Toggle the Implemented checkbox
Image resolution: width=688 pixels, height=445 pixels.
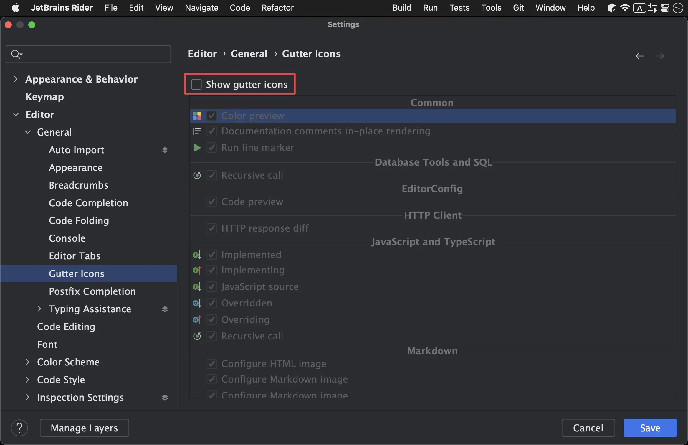[212, 255]
